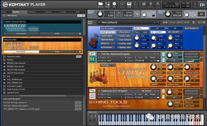Mute the Full Str. Advanced Legato instrument
Viewport: 207px width, 126px height.
[163, 60]
